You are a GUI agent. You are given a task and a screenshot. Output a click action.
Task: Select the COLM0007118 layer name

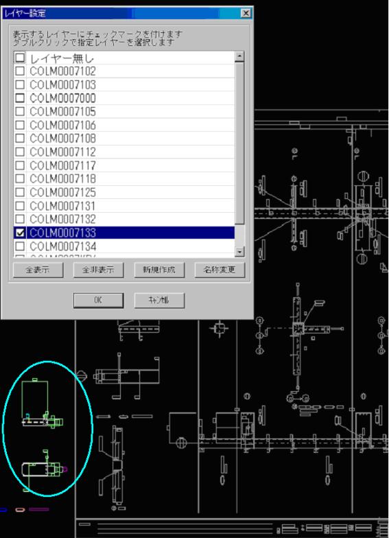tap(62, 178)
